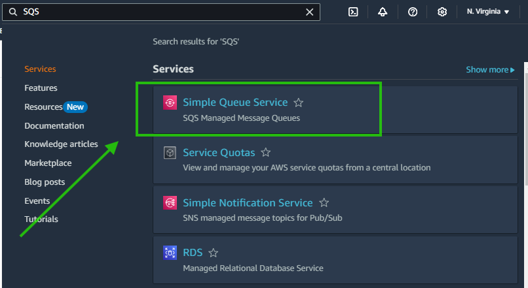This screenshot has width=528, height=288.
Task: Open the notifications bell
Action: click(383, 12)
